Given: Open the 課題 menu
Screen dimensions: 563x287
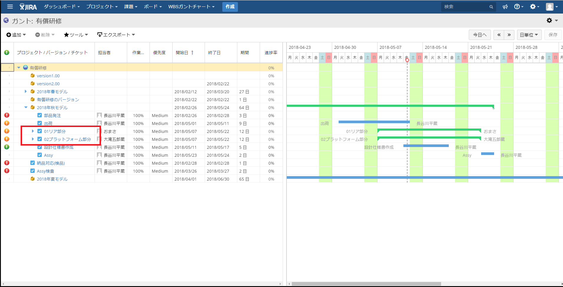Looking at the screenshot, I should (131, 6).
